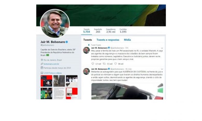
Task: Open the pinned tweet options chevron
Action: (x=162, y=48)
